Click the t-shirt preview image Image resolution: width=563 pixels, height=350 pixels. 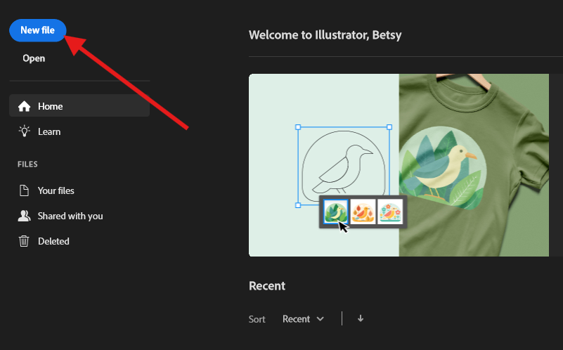tap(474, 165)
